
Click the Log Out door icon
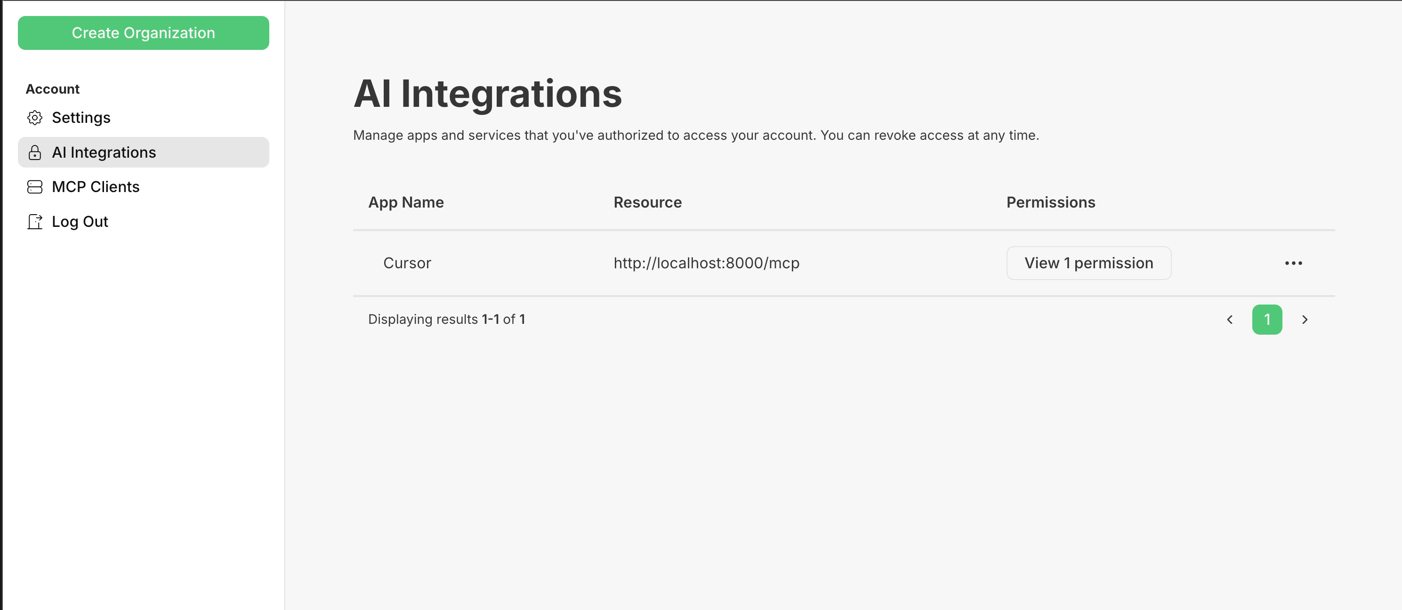tap(35, 222)
